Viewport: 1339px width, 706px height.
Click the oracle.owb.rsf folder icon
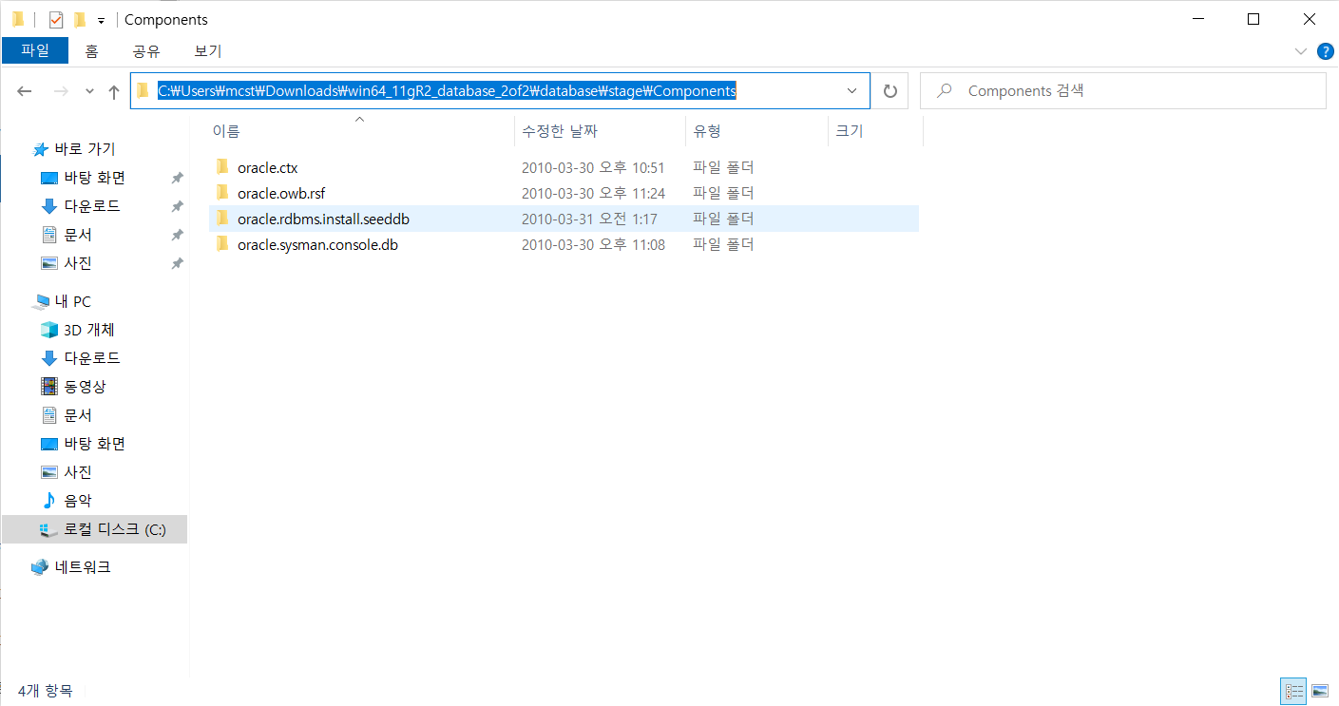coord(223,193)
